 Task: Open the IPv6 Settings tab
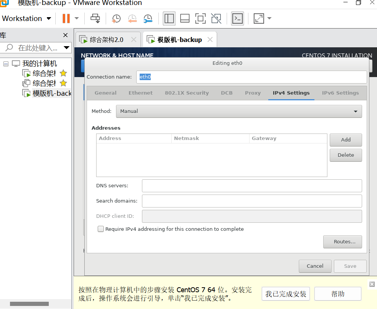point(340,93)
